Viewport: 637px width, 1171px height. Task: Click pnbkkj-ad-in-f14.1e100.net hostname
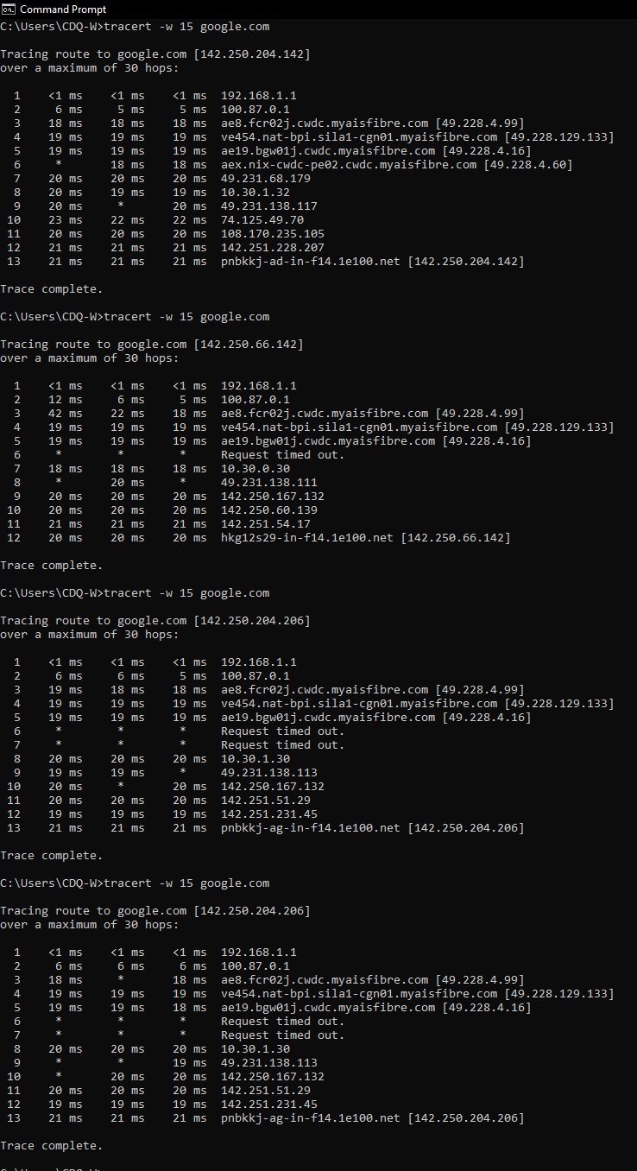(311, 262)
